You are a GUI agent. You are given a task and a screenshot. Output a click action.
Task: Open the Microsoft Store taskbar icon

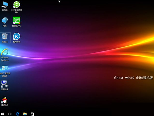point(32,114)
